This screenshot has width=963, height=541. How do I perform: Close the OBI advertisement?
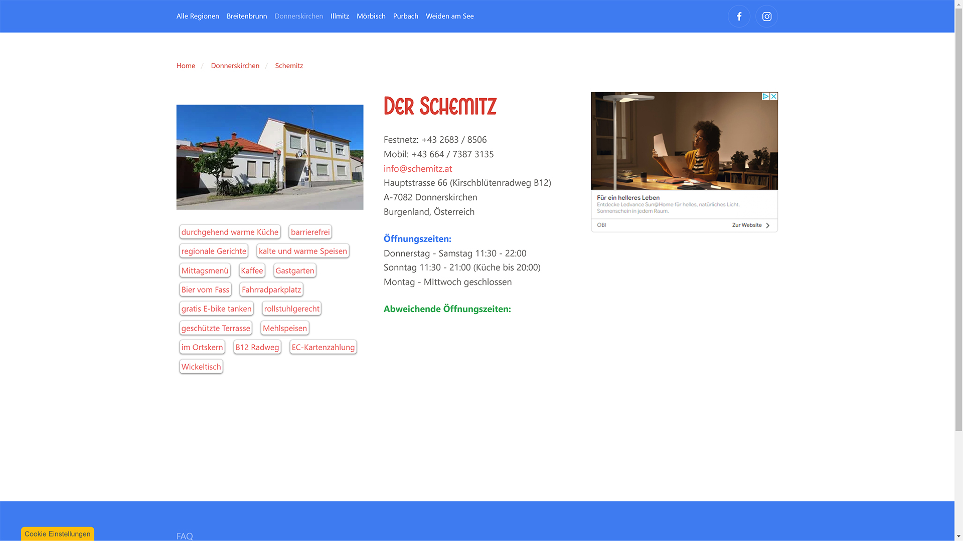click(774, 96)
